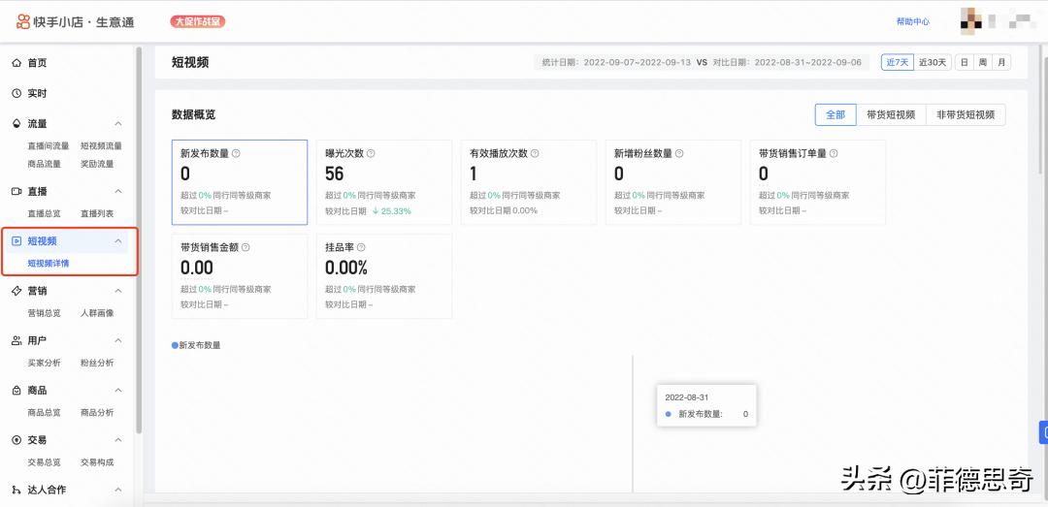
Task: Open 直播总览 in sidebar
Action: 44,214
